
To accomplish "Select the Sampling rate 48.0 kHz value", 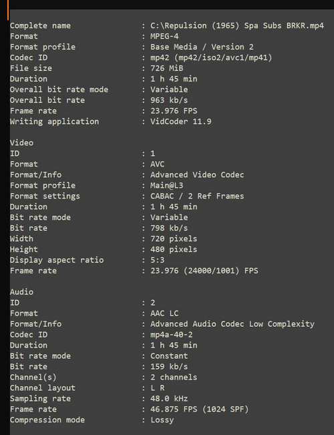I will click(169, 399).
